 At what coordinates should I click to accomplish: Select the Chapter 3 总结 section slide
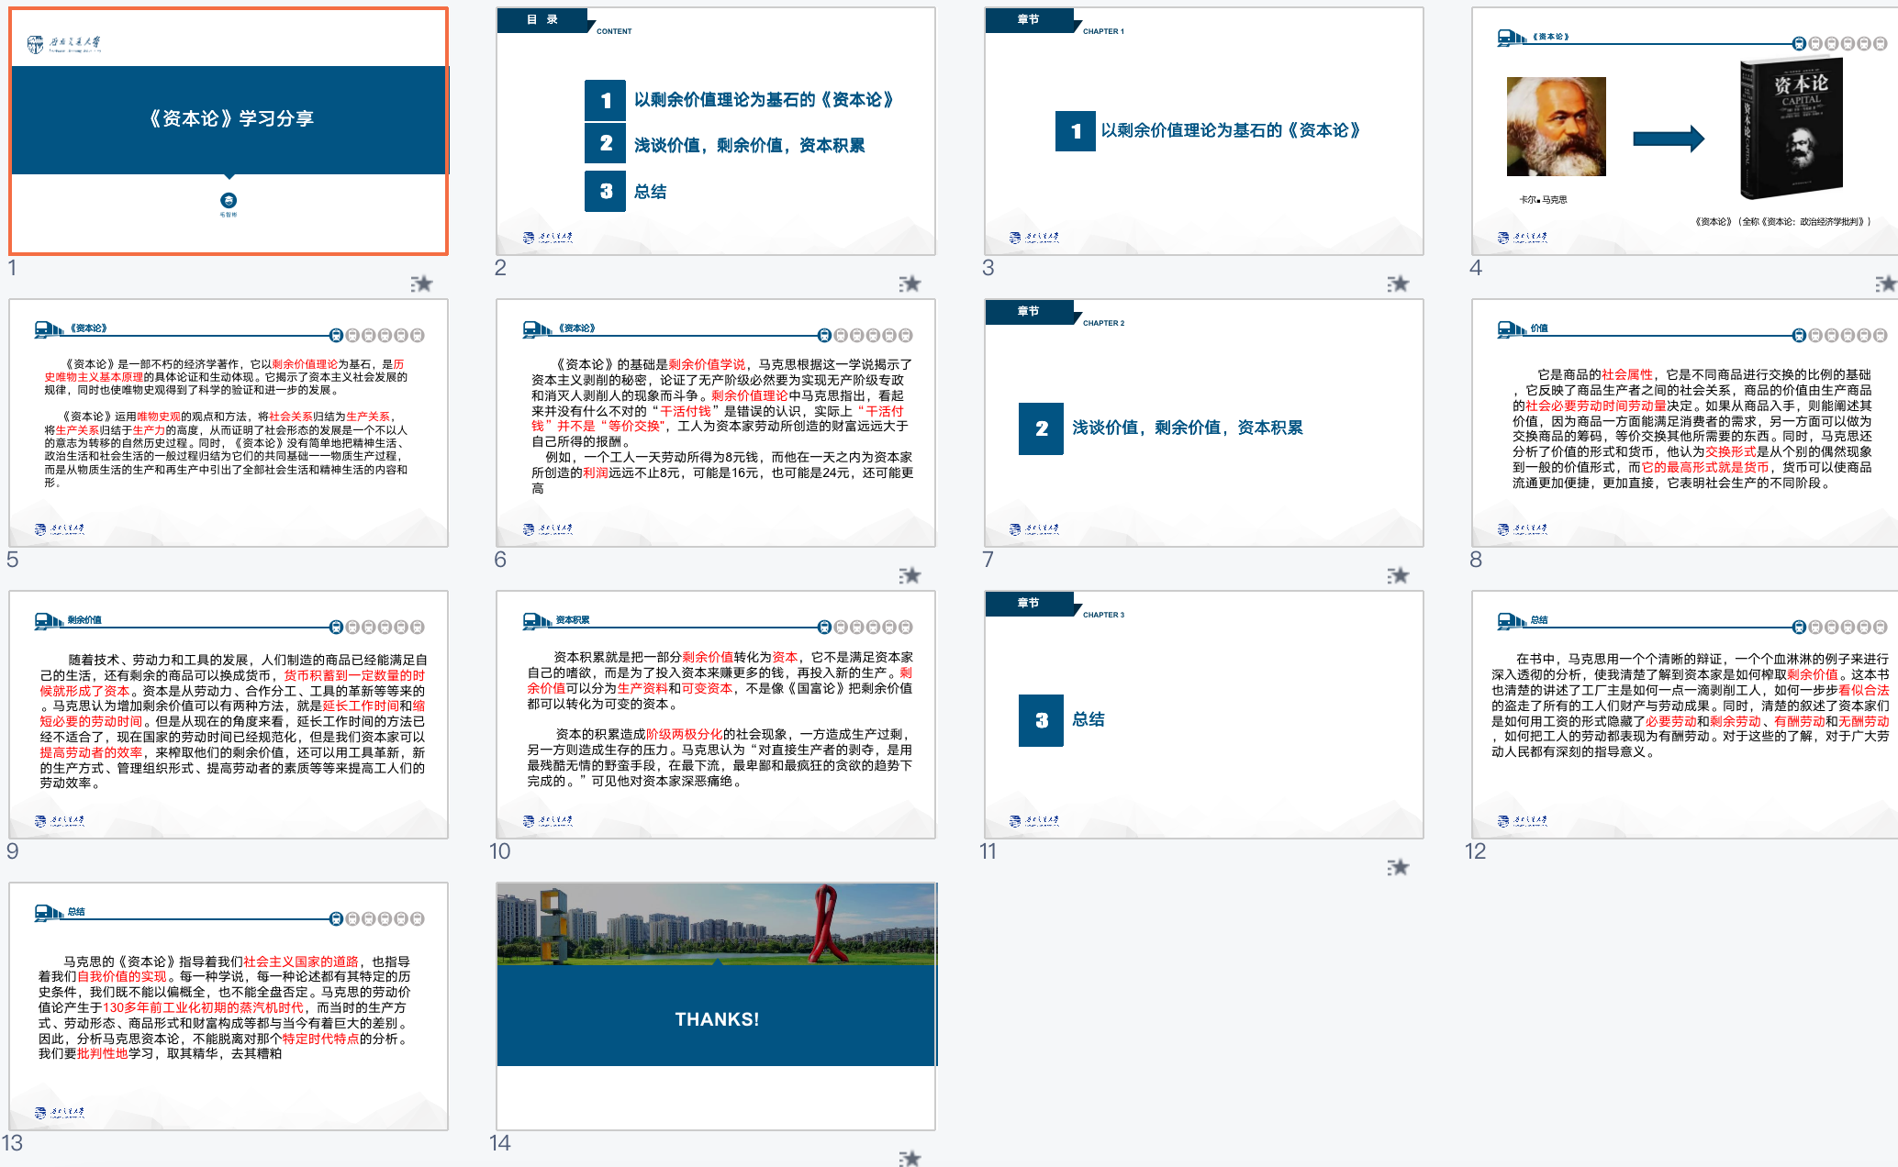[x=1203, y=715]
